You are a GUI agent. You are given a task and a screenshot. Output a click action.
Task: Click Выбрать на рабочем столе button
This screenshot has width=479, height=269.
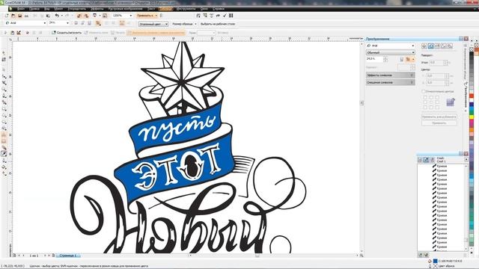click(218, 24)
